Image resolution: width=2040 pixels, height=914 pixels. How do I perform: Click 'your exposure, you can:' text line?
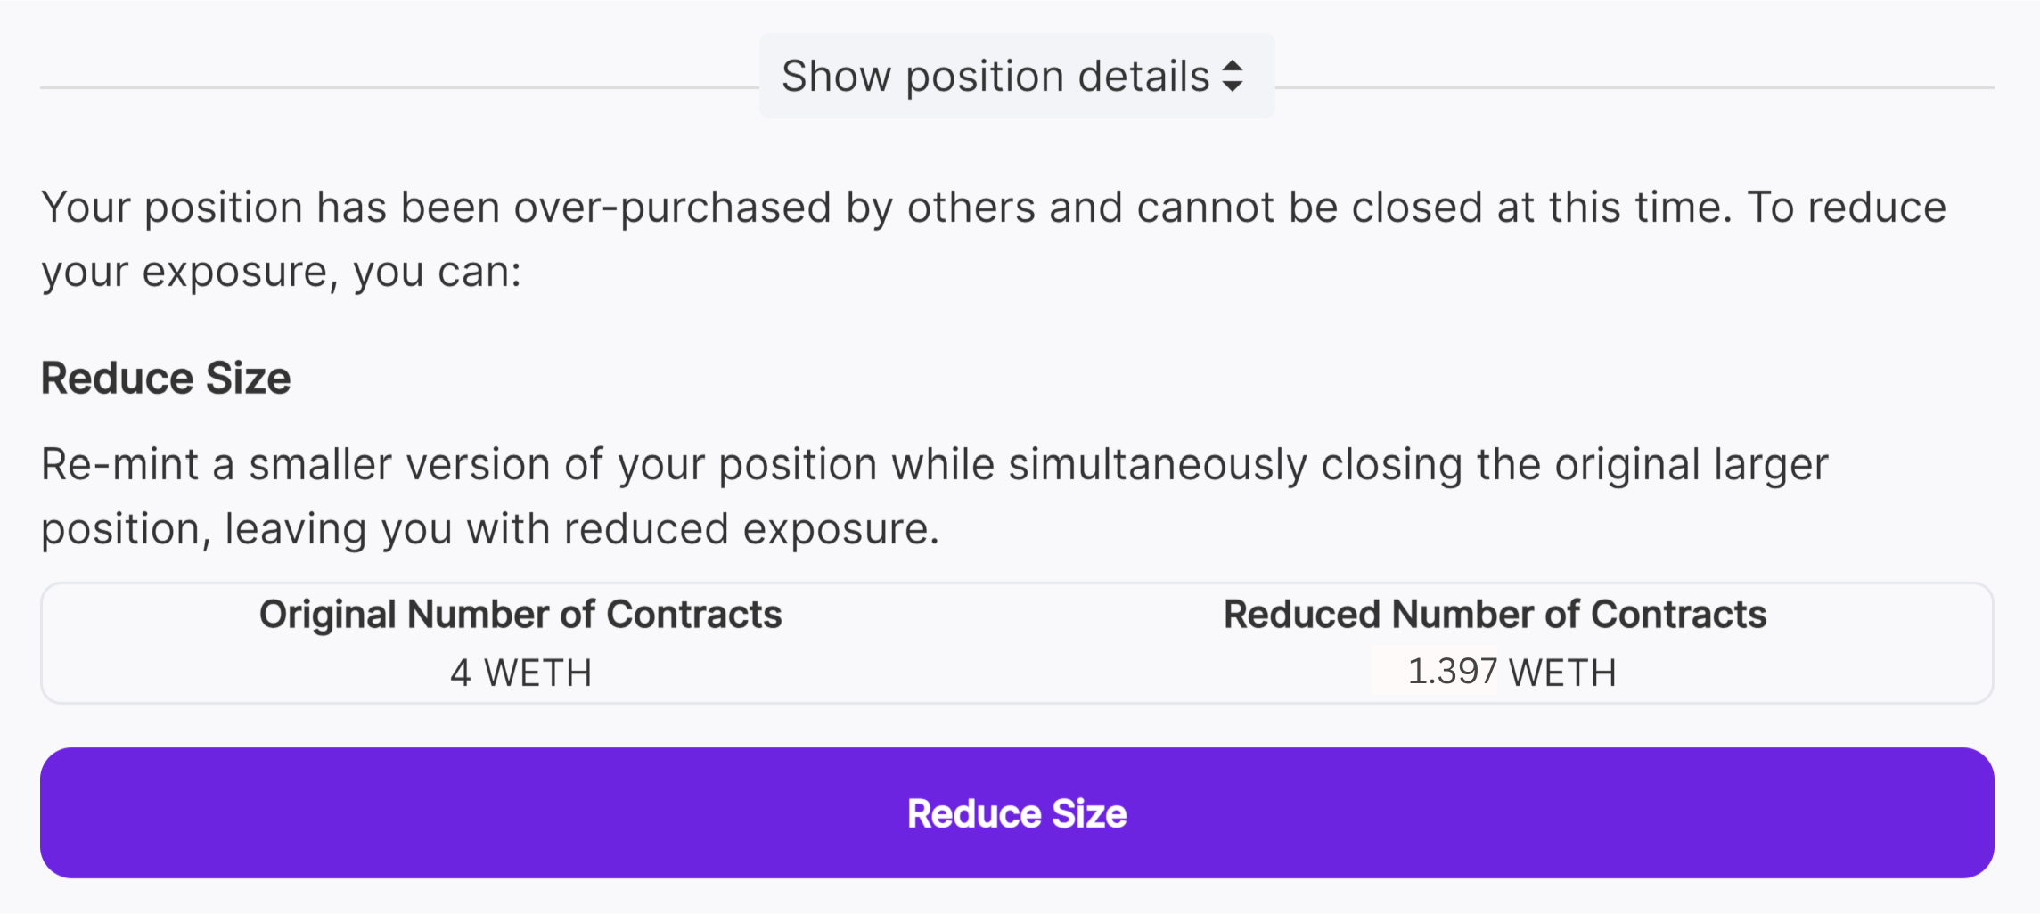[x=281, y=272]
